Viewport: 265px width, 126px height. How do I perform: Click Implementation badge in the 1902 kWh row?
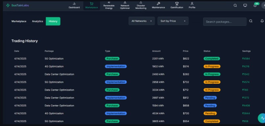[116, 67]
